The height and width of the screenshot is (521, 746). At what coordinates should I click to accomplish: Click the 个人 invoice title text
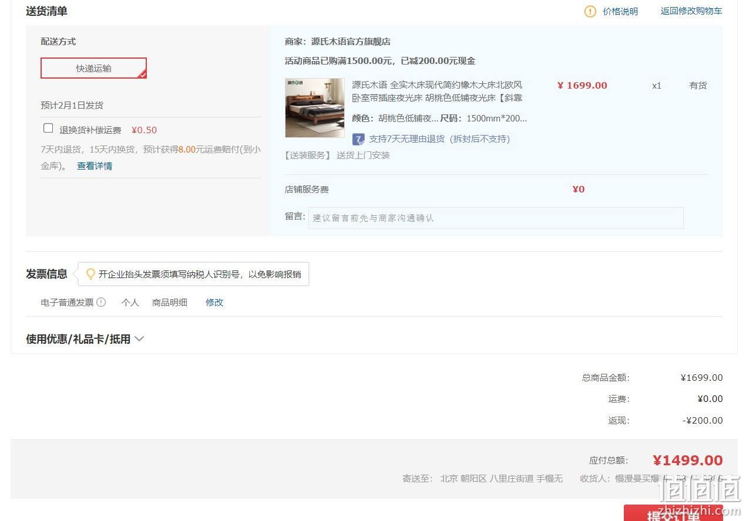click(x=130, y=303)
